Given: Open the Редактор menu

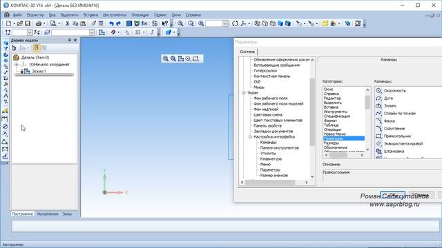Looking at the screenshot, I should click(x=35, y=15).
